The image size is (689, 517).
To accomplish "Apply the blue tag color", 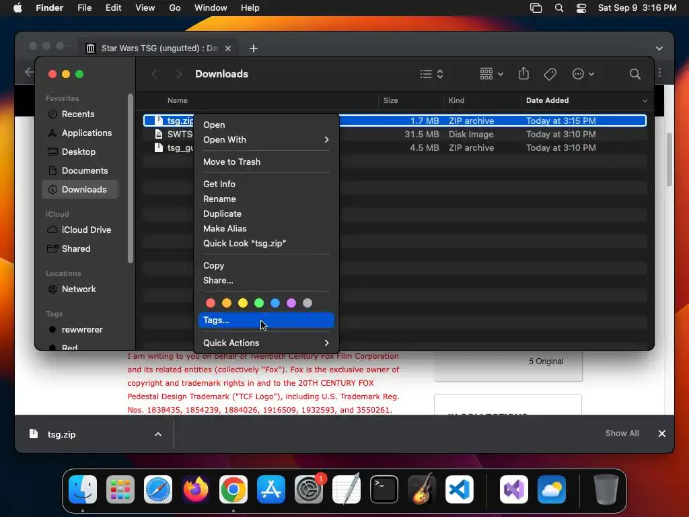I will click(275, 303).
